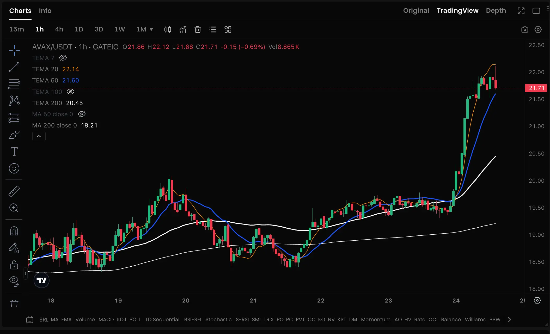Add the Stochastic indicator from bottom bar
550x334 pixels.
click(218, 319)
